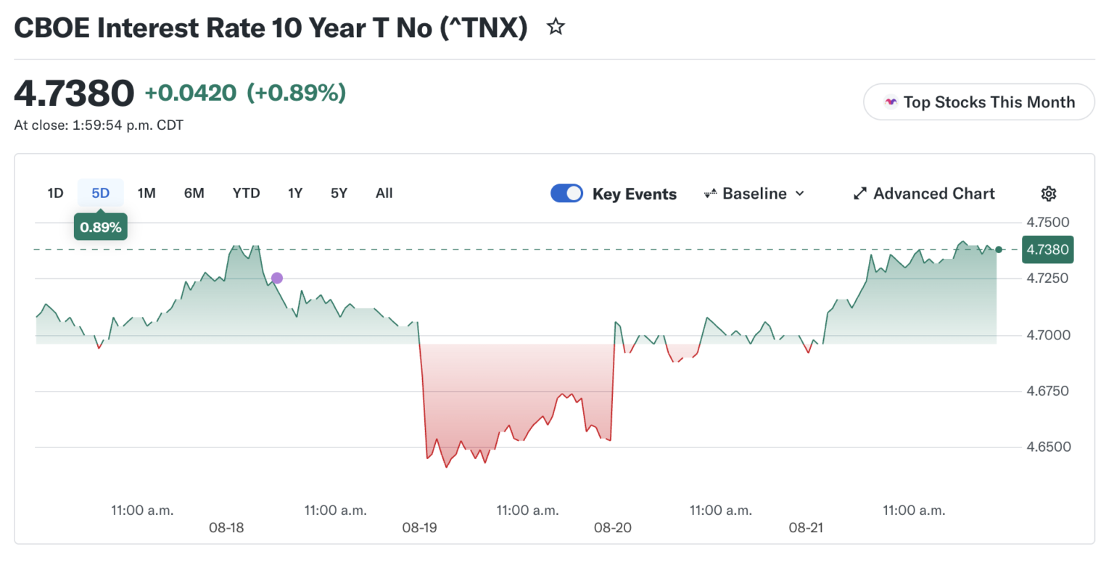
Task: Click the Baseline chart-type icon
Action: (x=710, y=194)
